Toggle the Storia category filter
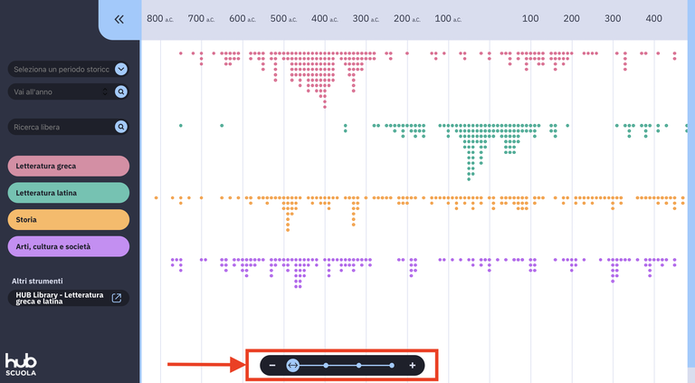Screen dimensions: 695x383 click(x=68, y=220)
